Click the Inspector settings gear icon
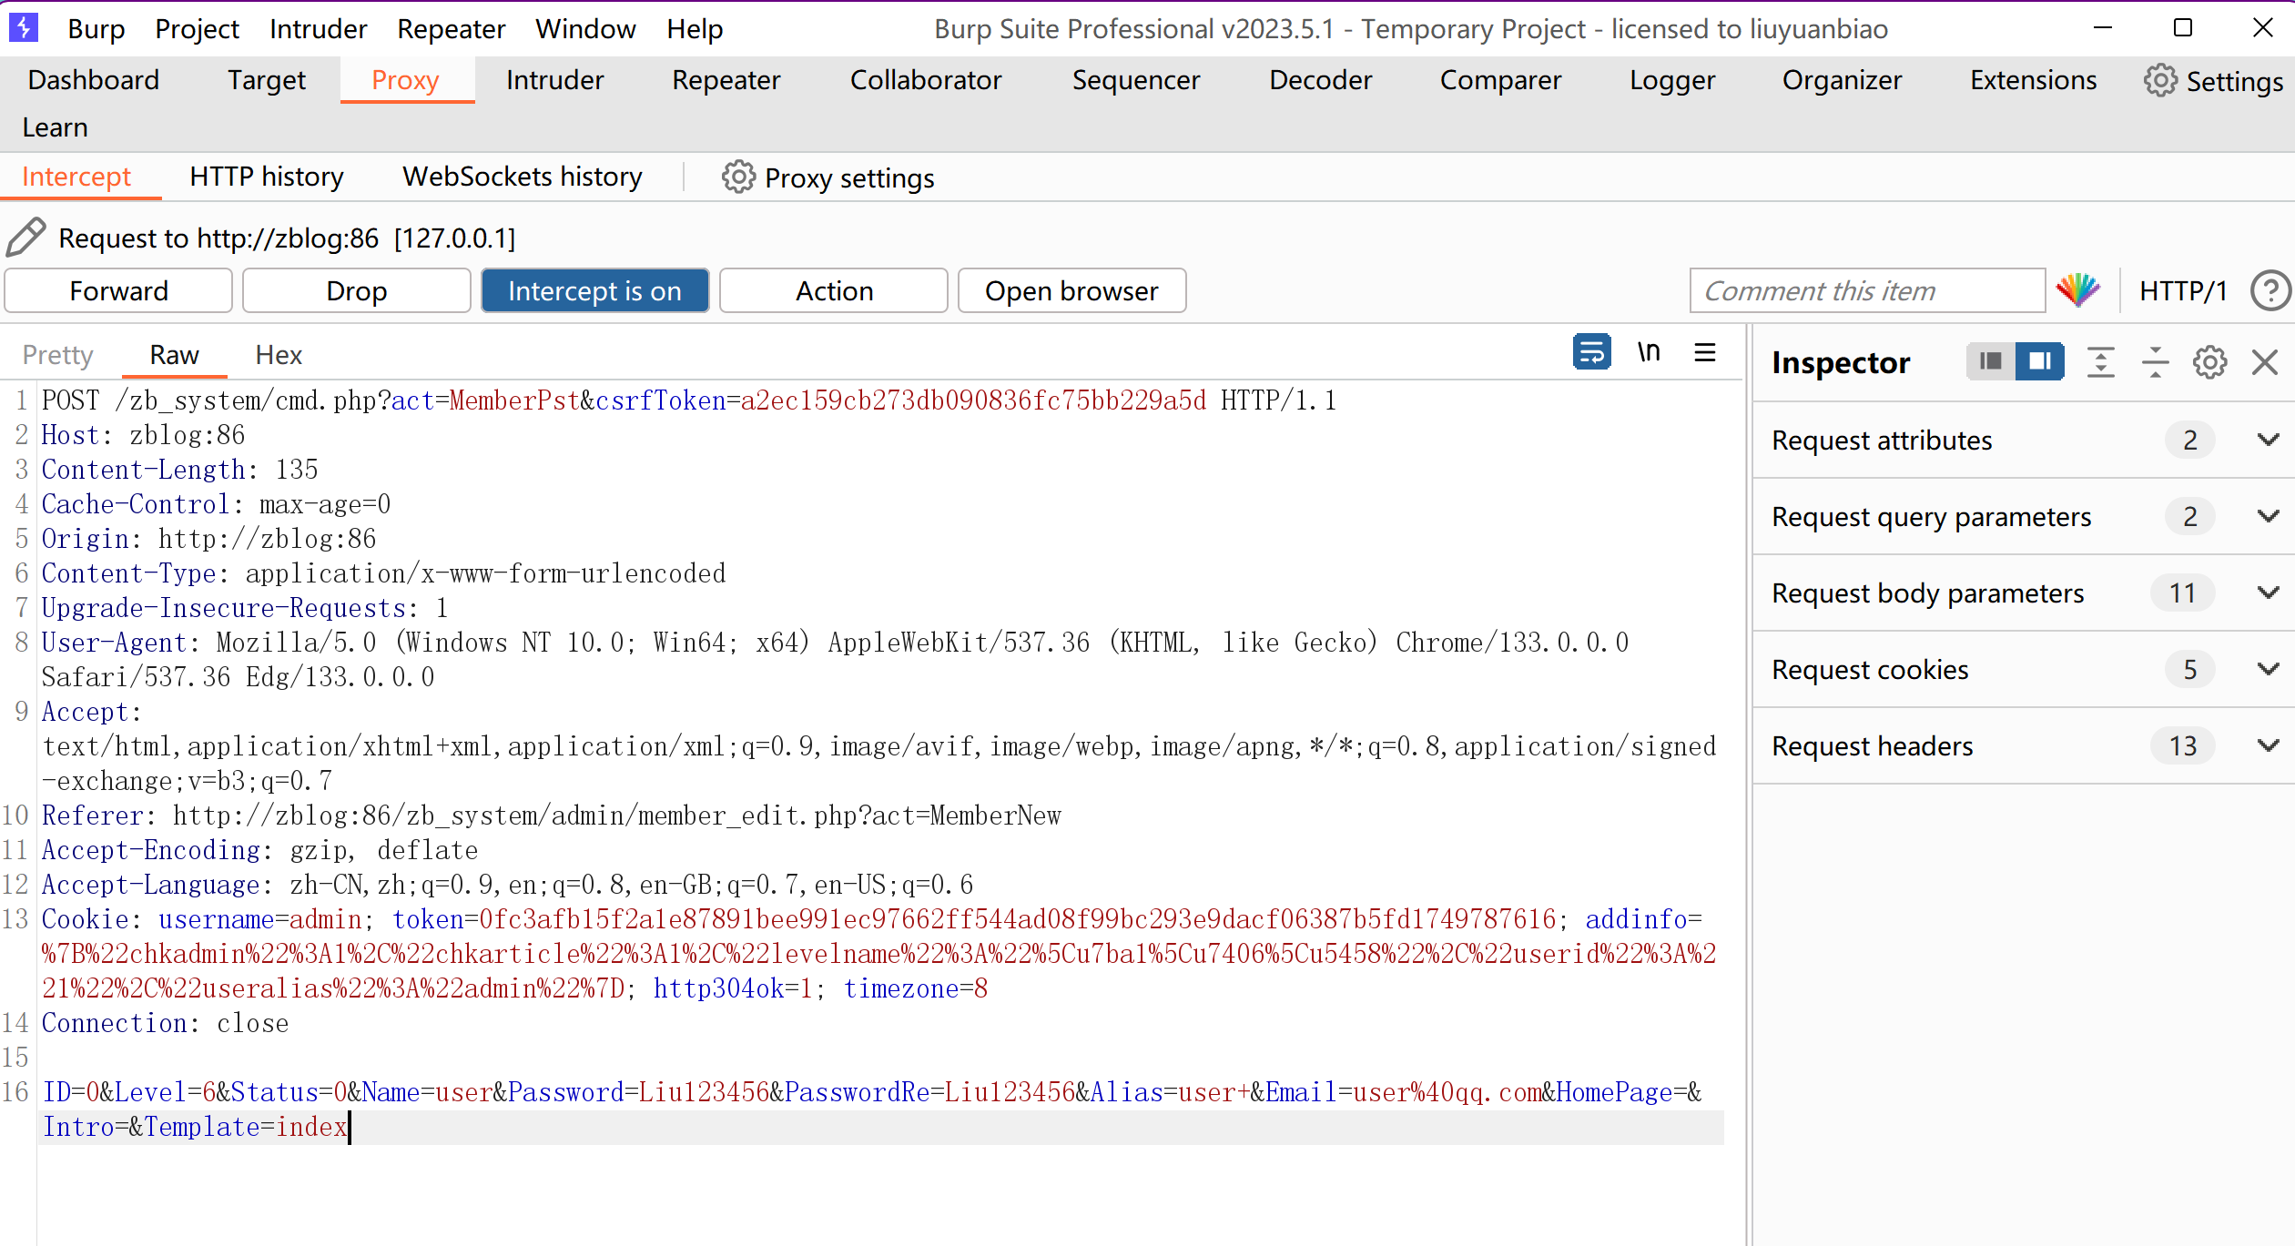The image size is (2295, 1246). tap(2209, 362)
